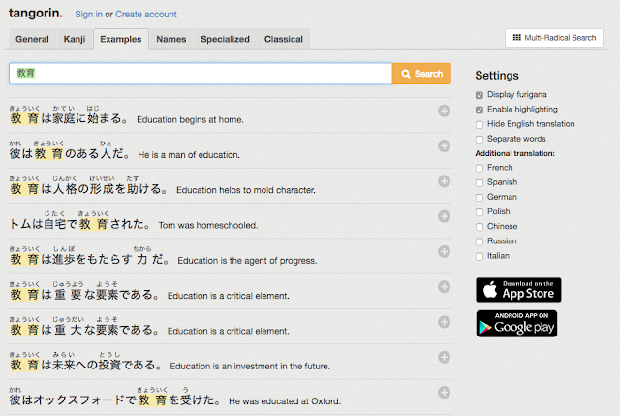Expand the "He is a man of education" sentence
This screenshot has width=620, height=416.
click(444, 146)
